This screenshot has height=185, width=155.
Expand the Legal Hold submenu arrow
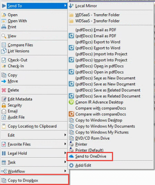(65, 153)
